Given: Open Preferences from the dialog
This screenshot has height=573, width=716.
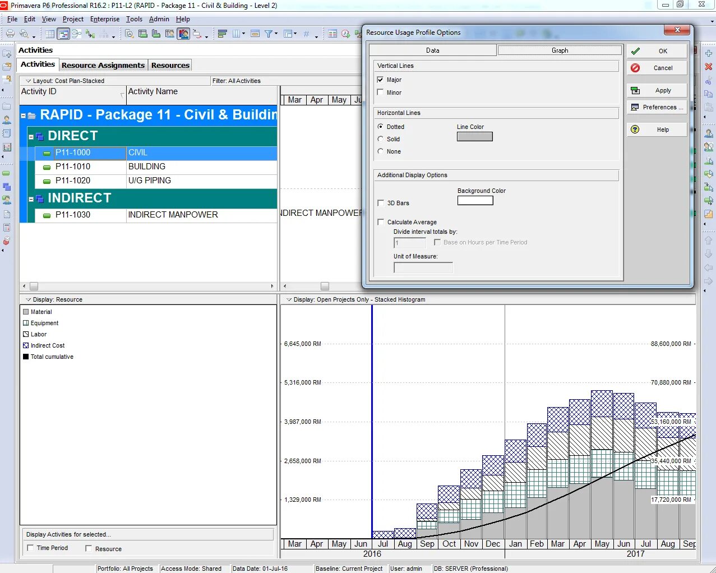Looking at the screenshot, I should [x=657, y=107].
